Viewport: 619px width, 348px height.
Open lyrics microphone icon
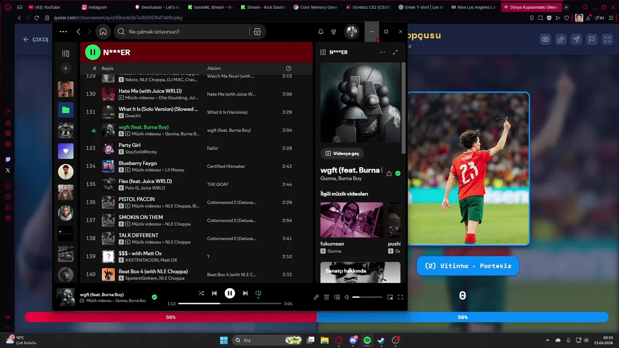[316, 297]
